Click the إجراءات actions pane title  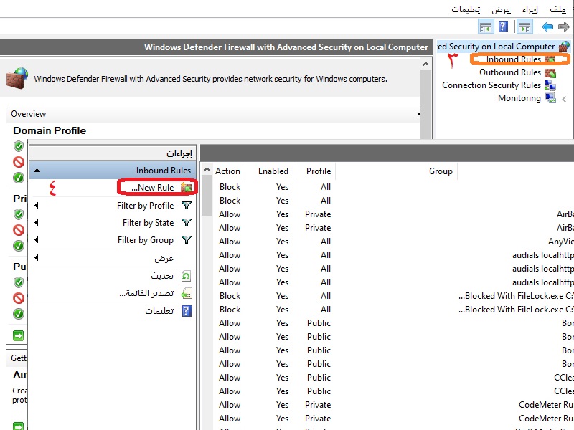click(x=179, y=153)
